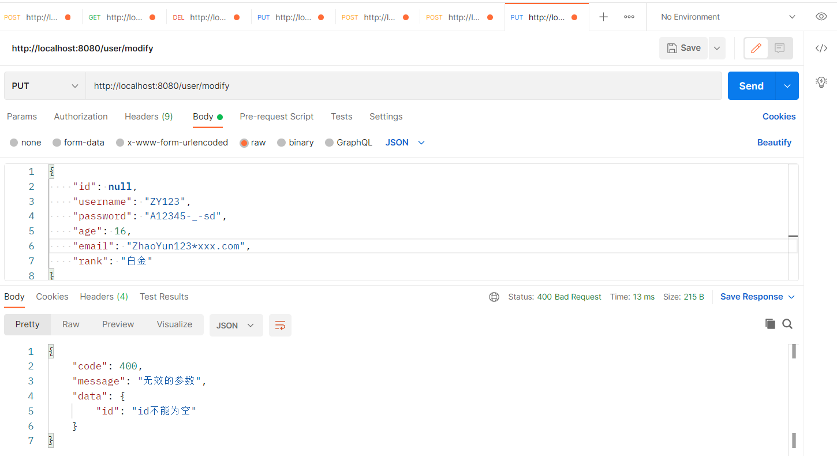Screen dimensions: 837x456
Task: Open the Tests tab
Action: (x=342, y=117)
